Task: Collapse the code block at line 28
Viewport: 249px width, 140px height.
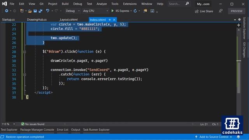Action: coord(25,52)
